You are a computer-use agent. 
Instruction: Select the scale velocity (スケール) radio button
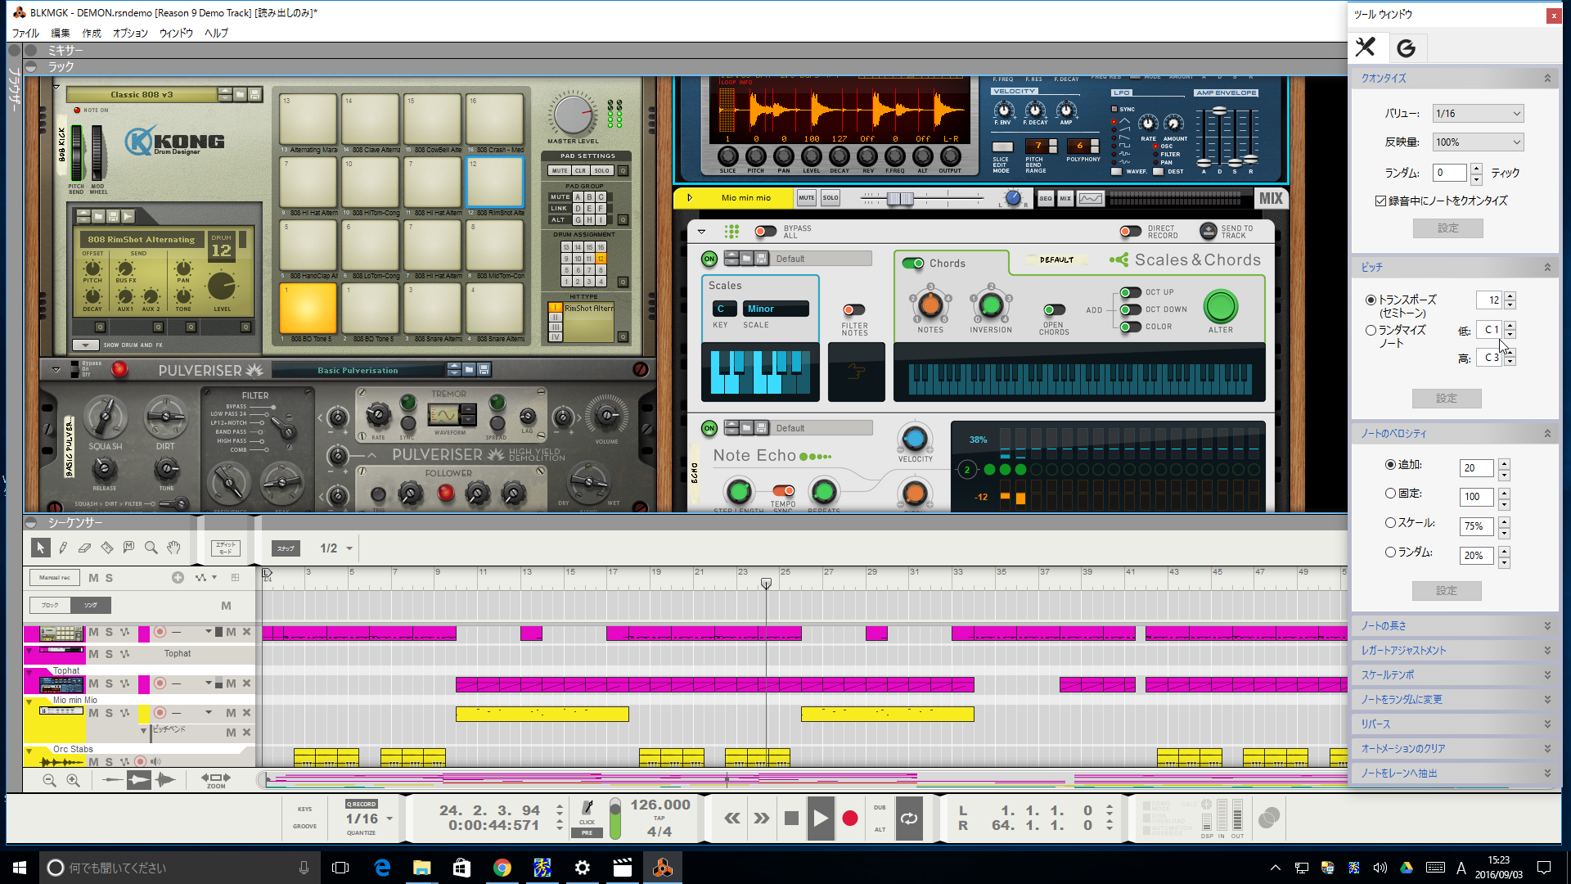(1390, 523)
